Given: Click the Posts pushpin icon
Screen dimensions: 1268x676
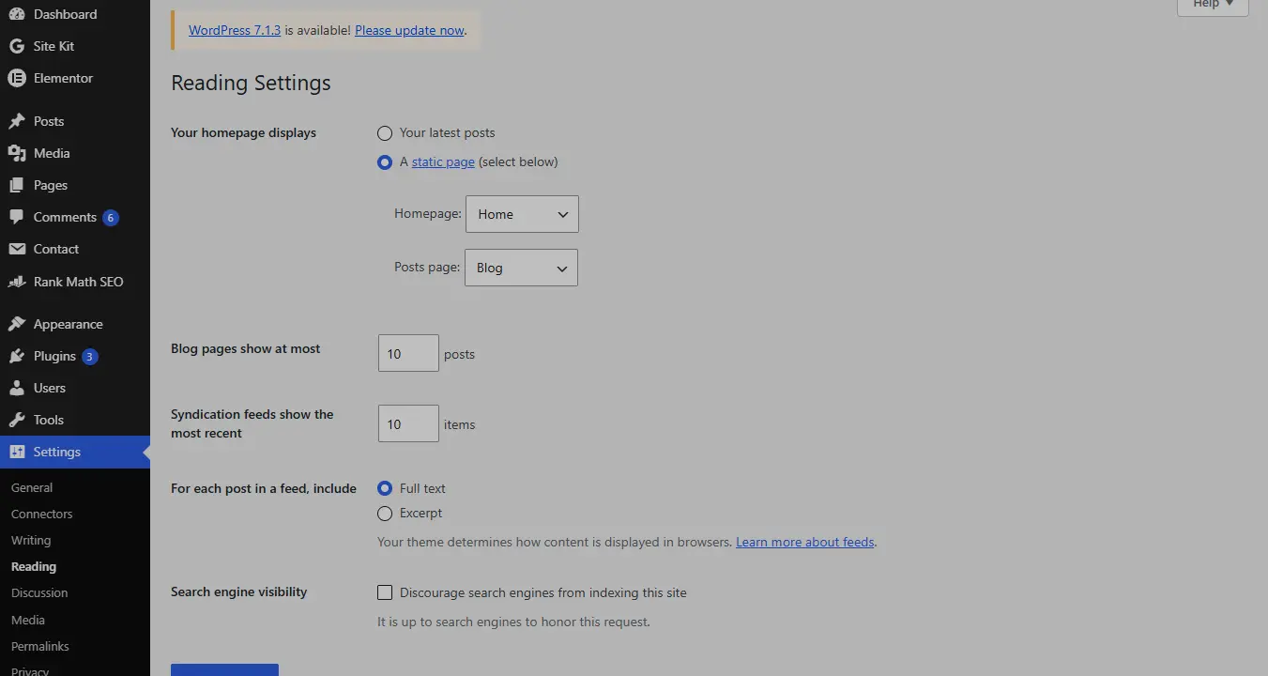Looking at the screenshot, I should 16,121.
